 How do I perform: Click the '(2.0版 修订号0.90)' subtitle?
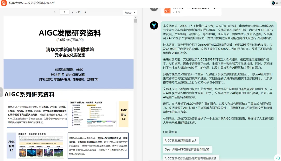(70, 40)
